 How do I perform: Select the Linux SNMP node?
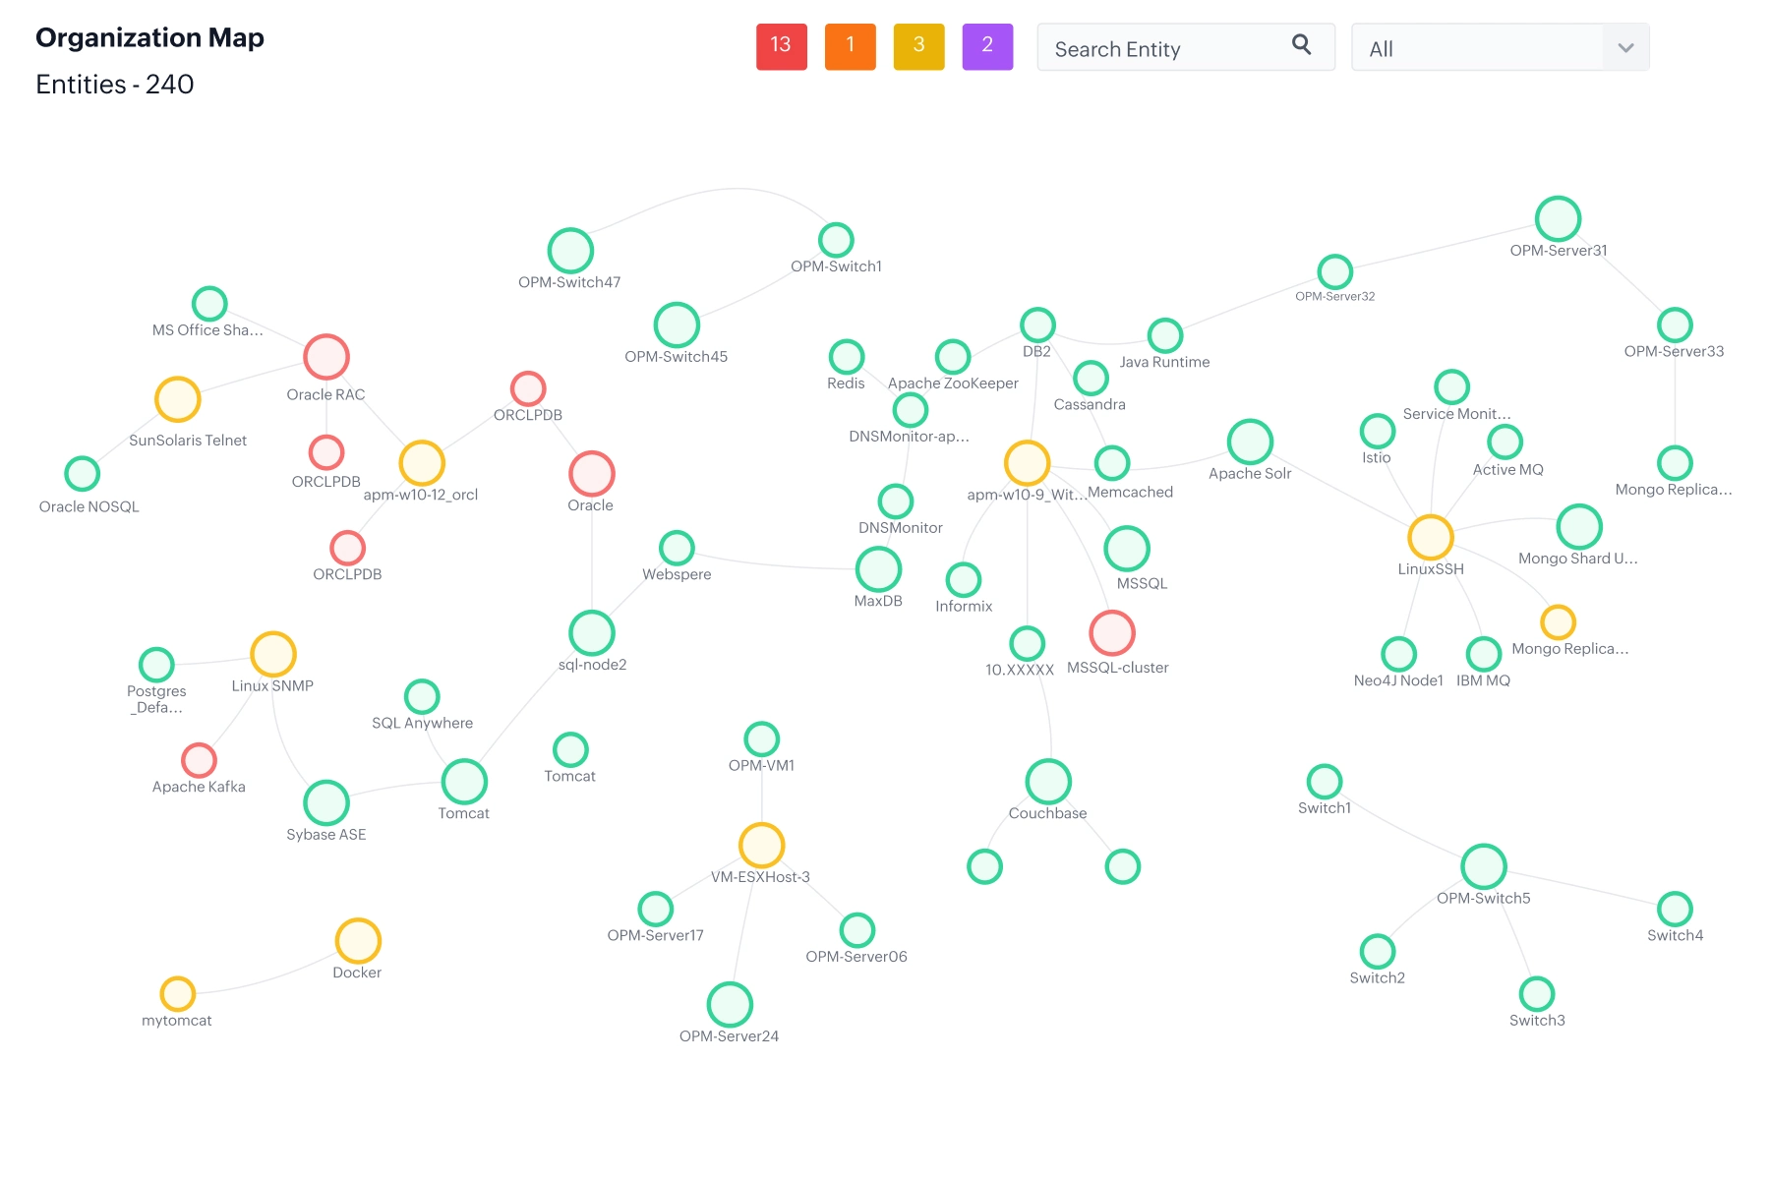tap(273, 654)
